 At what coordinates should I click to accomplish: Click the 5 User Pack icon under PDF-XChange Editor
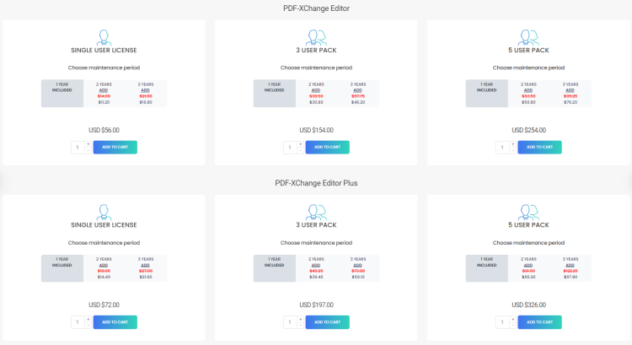coord(528,37)
